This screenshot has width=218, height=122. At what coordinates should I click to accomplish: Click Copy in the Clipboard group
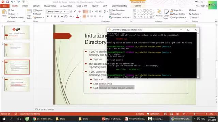tap(12, 14)
